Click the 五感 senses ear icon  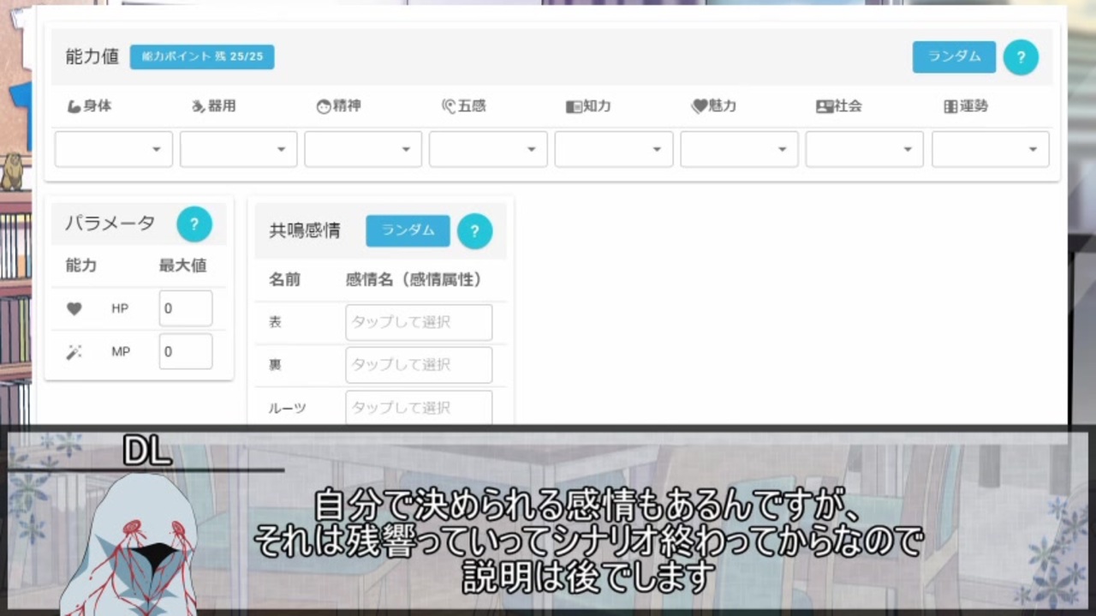[x=448, y=107]
